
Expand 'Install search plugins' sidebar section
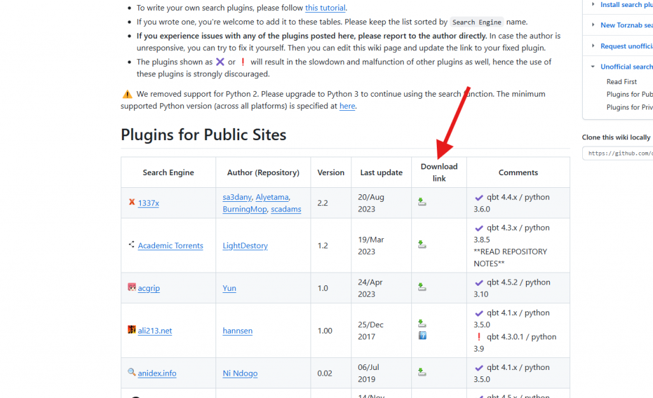tap(593, 4)
